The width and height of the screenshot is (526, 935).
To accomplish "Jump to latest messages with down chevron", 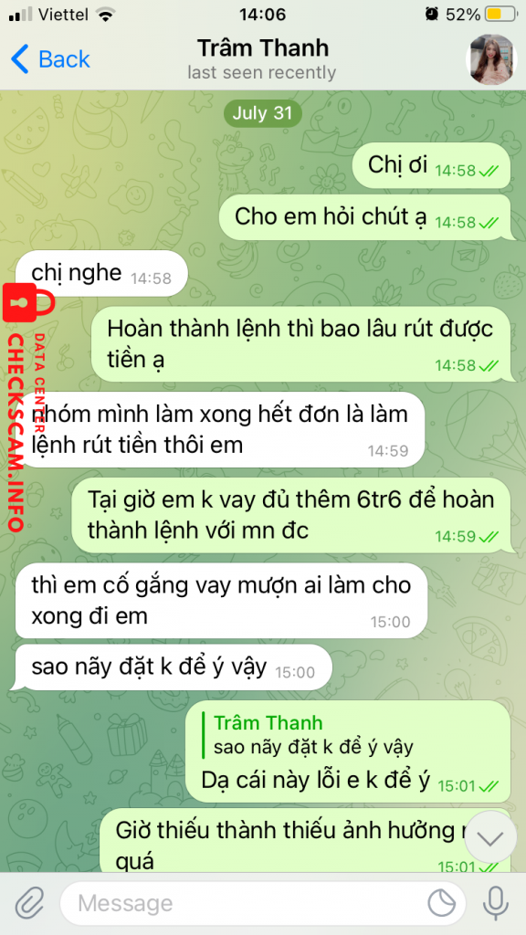I will tap(490, 839).
